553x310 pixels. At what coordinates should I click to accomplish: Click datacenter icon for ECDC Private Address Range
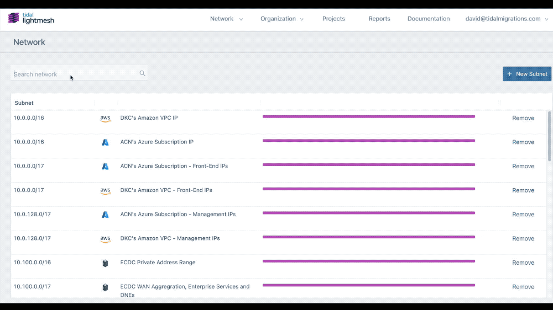[105, 263]
